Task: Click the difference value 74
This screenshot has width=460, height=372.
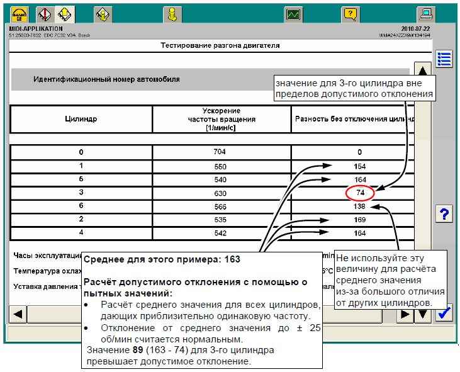Action: point(360,193)
